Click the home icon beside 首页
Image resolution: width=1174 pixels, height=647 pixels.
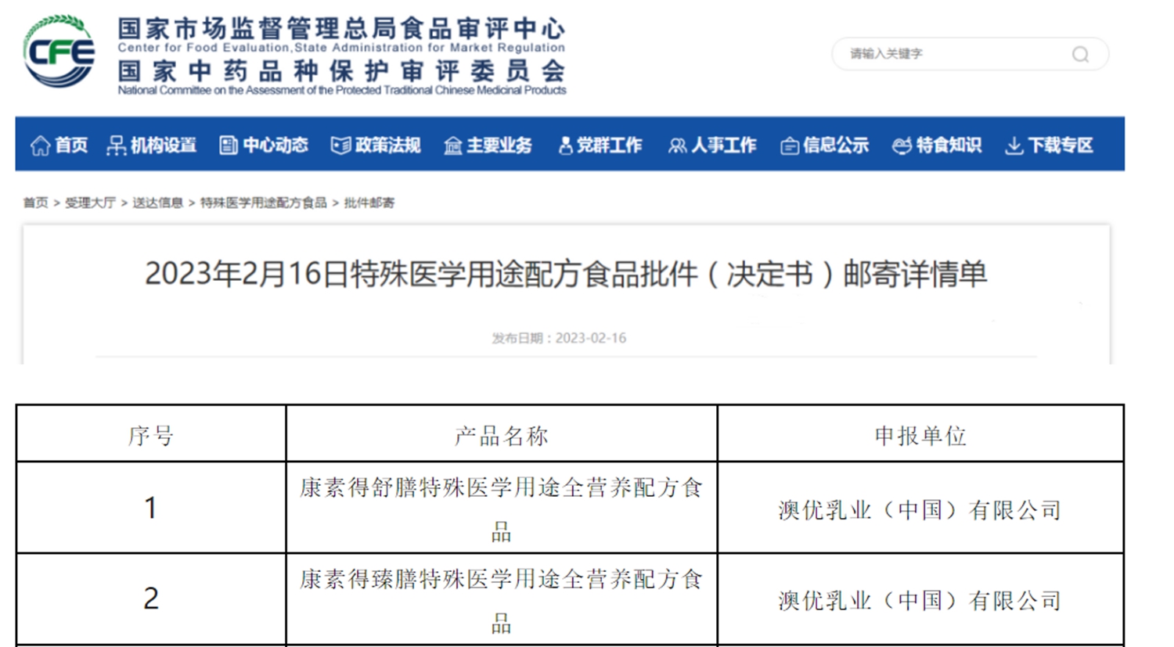pos(40,146)
